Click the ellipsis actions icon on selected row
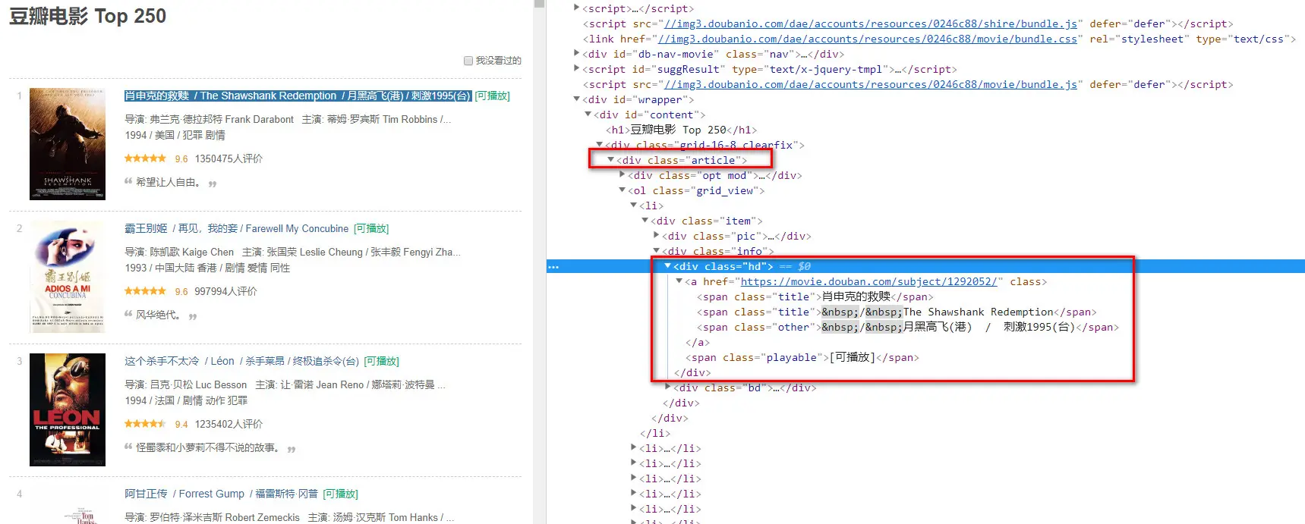This screenshot has height=524, width=1305. pyautogui.click(x=553, y=267)
